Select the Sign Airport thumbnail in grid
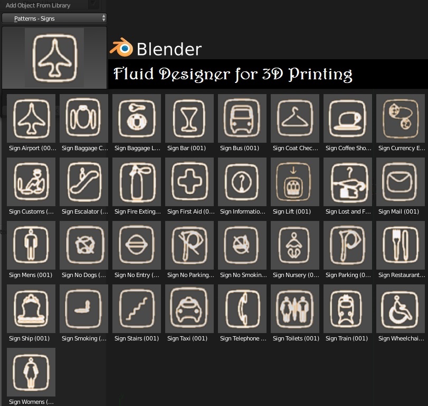Viewport: 428px width, 406px height. tap(31, 118)
